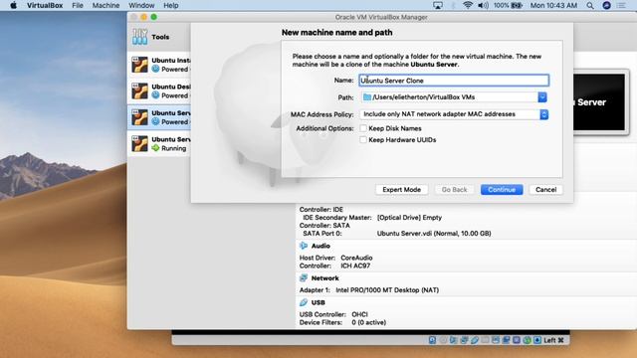The height and width of the screenshot is (358, 637).
Task: Click 'Controller: SATA' text in storage details
Action: coord(324,226)
